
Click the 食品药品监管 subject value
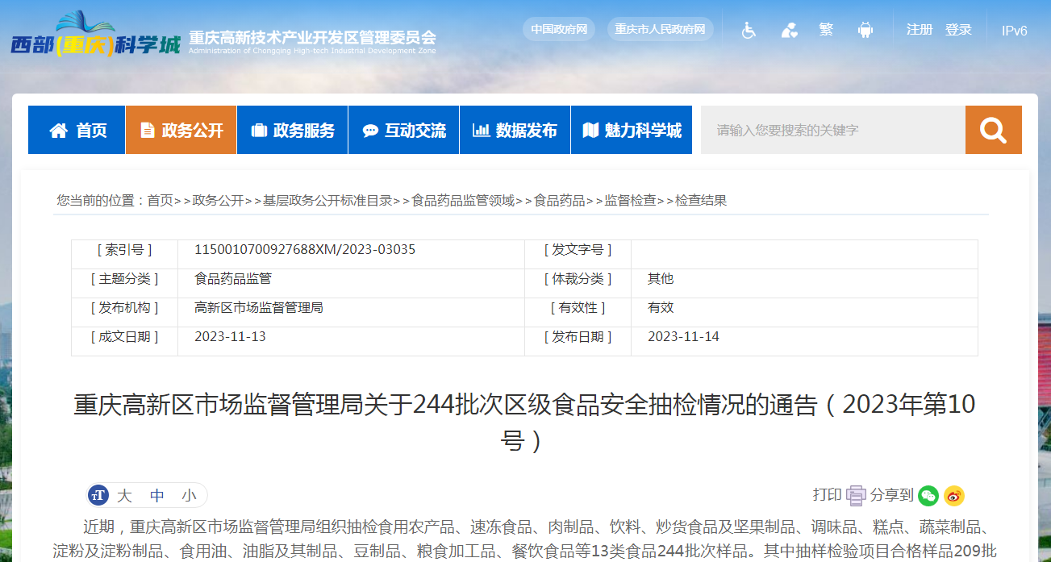[x=233, y=279]
